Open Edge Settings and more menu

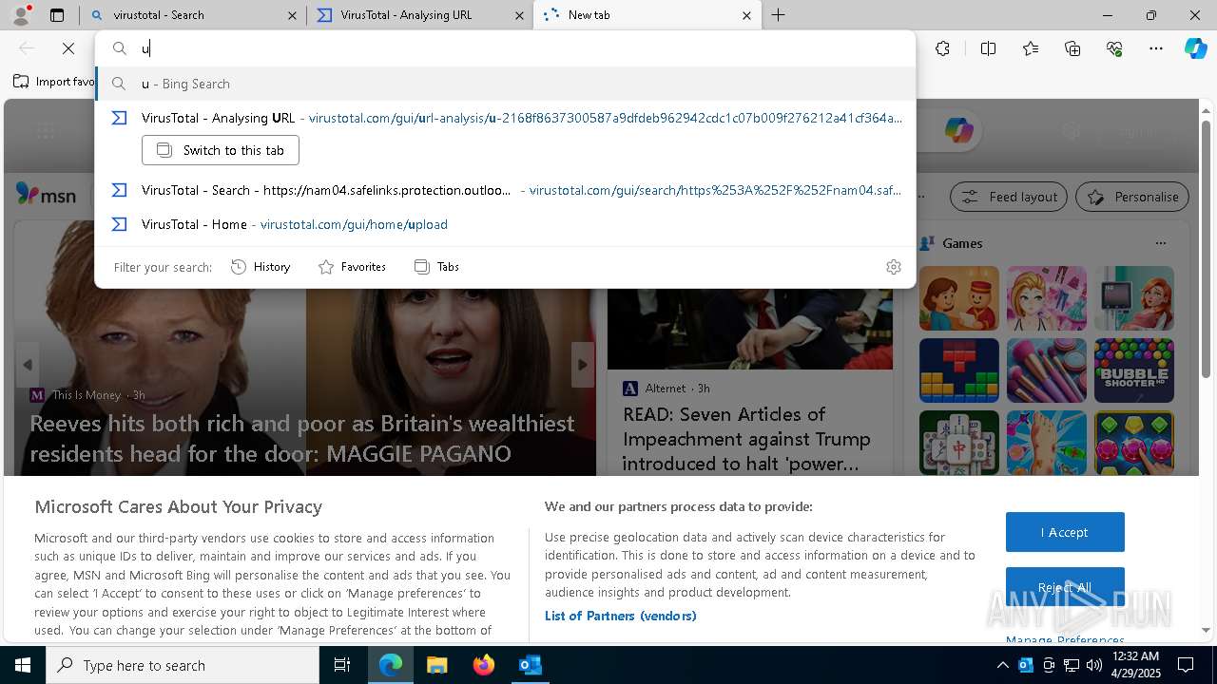click(1156, 48)
